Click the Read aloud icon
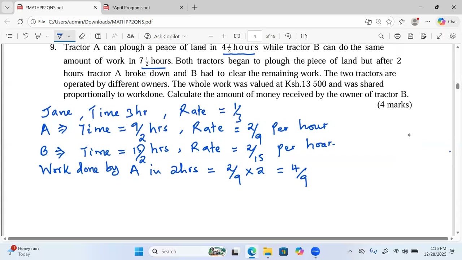Viewport: 462px width, 260px height. click(115, 36)
